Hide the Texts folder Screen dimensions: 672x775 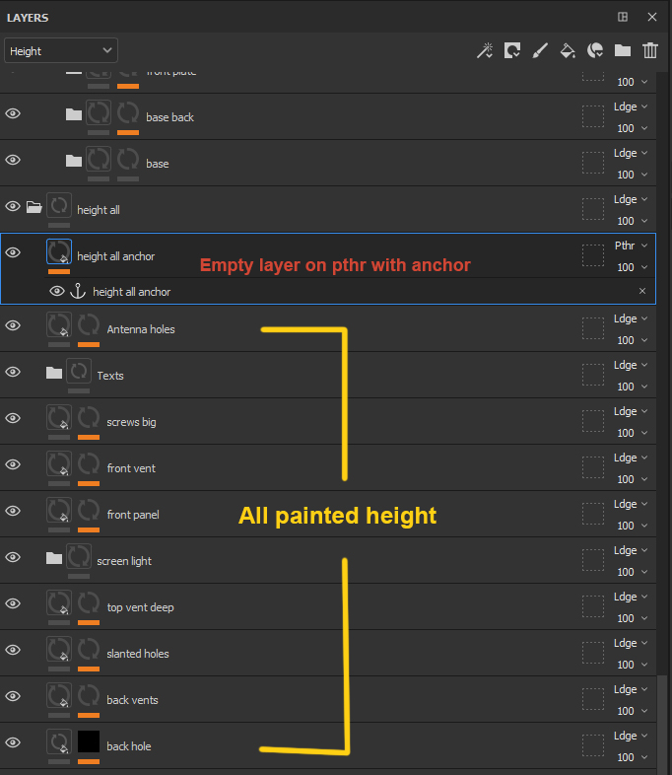13,372
